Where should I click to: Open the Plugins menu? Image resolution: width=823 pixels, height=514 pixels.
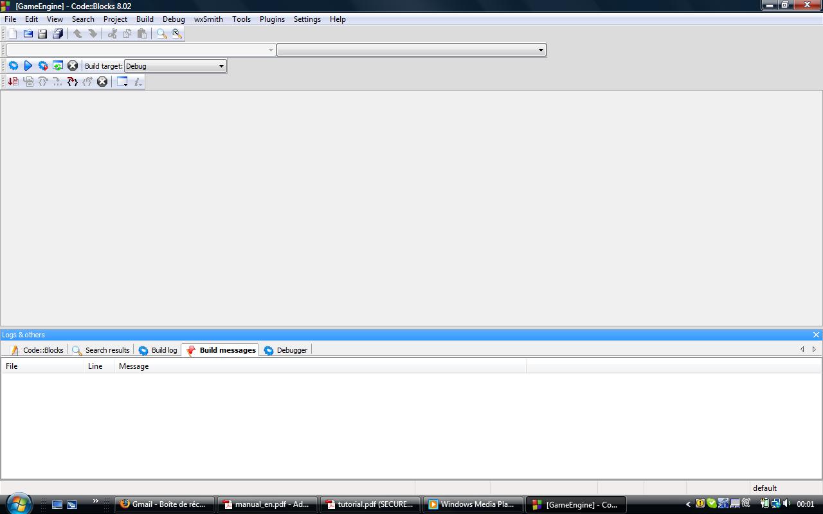coord(272,19)
